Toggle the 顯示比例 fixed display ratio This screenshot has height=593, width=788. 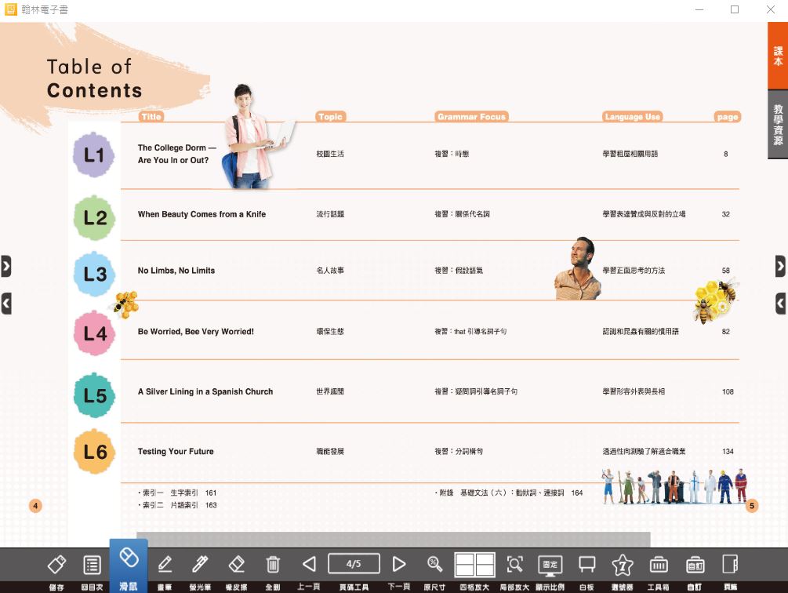pyautogui.click(x=550, y=565)
